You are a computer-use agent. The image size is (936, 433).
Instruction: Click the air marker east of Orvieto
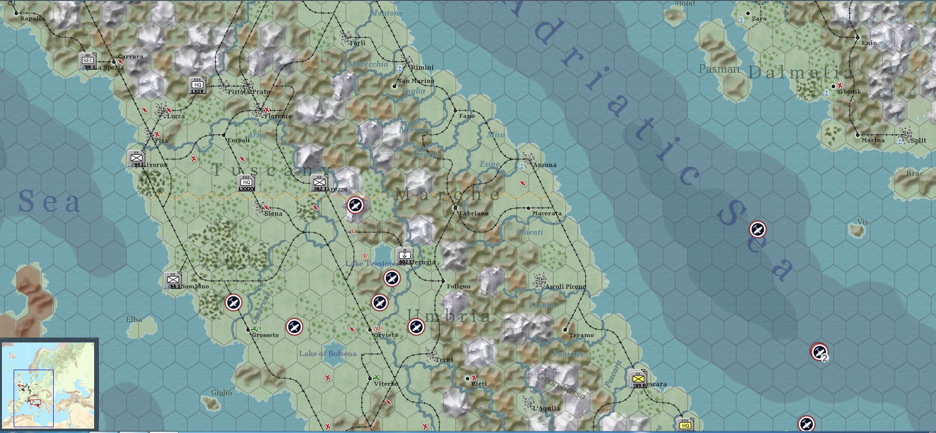416,327
